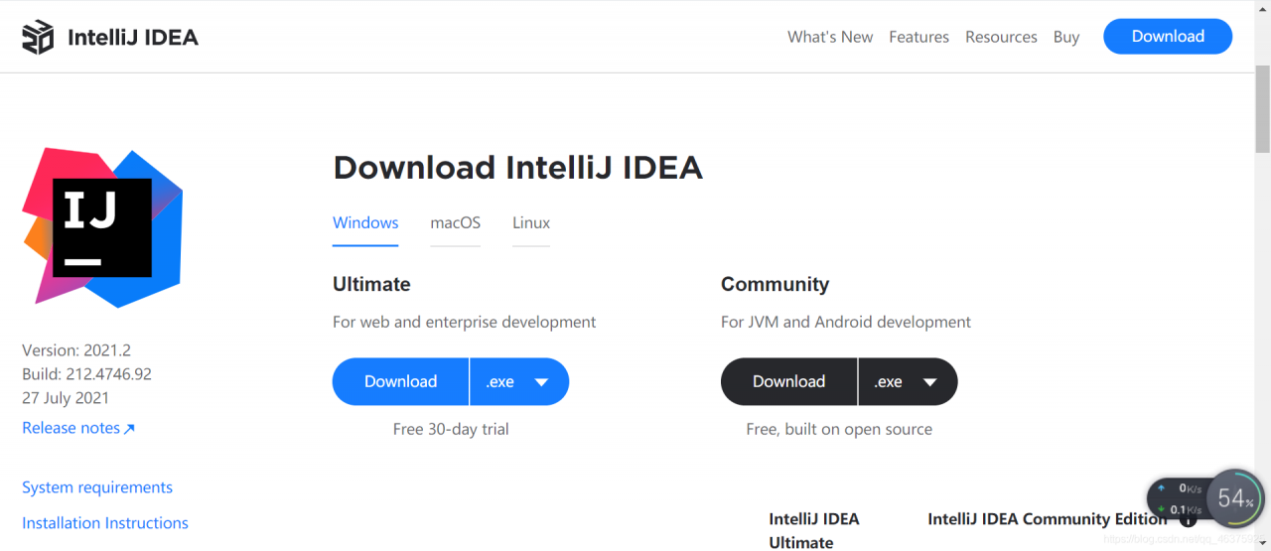Click the 54% circular memory widget
This screenshot has width=1271, height=551.
click(x=1235, y=498)
